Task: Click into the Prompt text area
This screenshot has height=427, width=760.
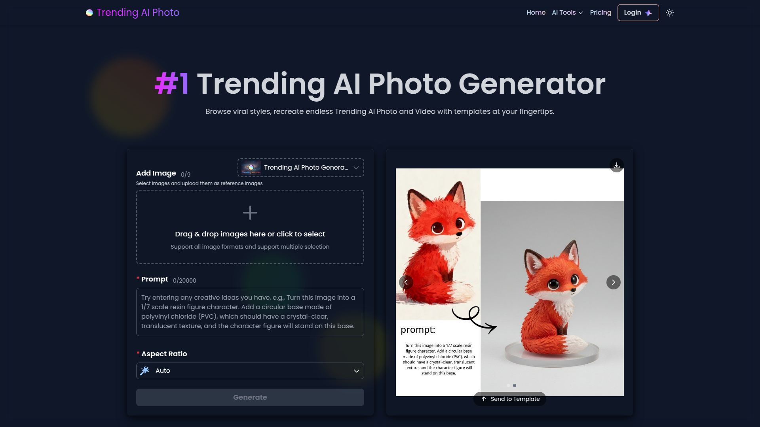Action: pos(250,312)
